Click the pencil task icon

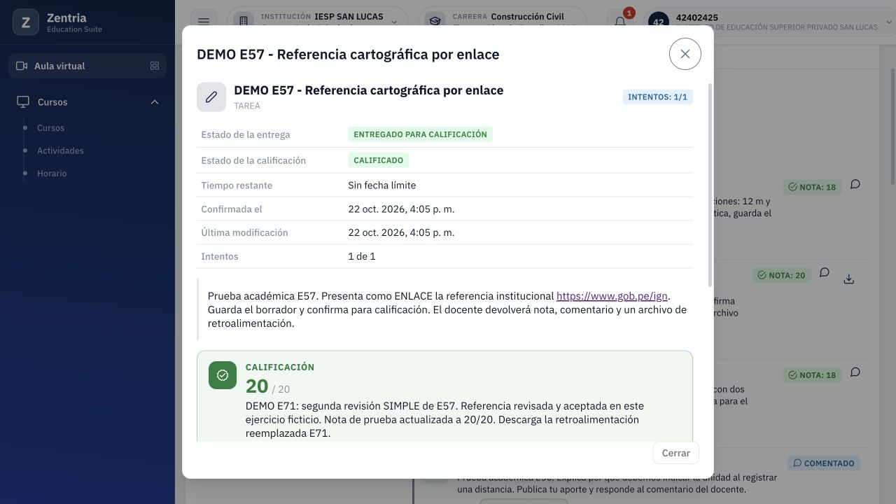point(211,97)
